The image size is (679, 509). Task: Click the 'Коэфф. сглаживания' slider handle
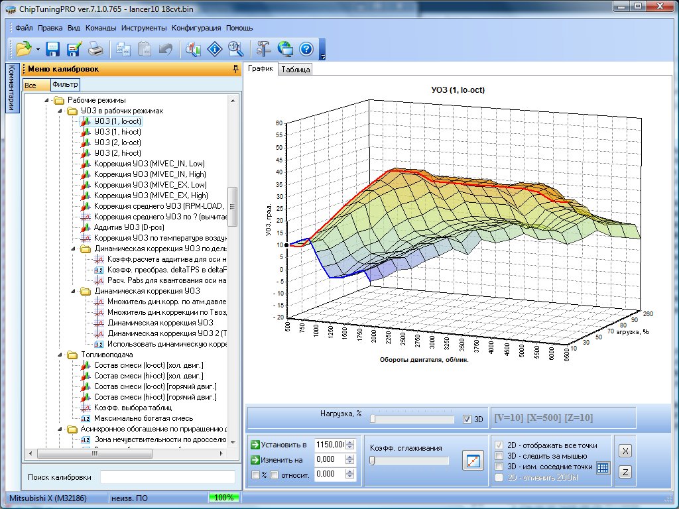373,461
